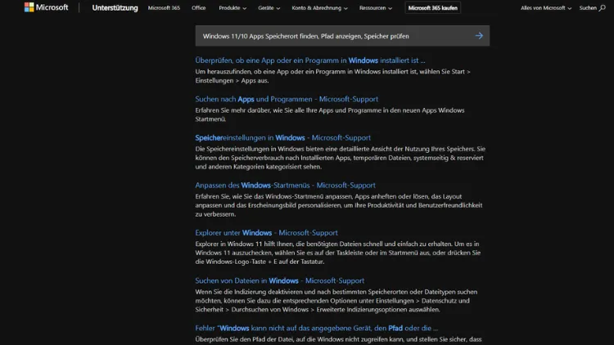Click the Microsoft logo
This screenshot has height=345, width=614.
pos(46,7)
